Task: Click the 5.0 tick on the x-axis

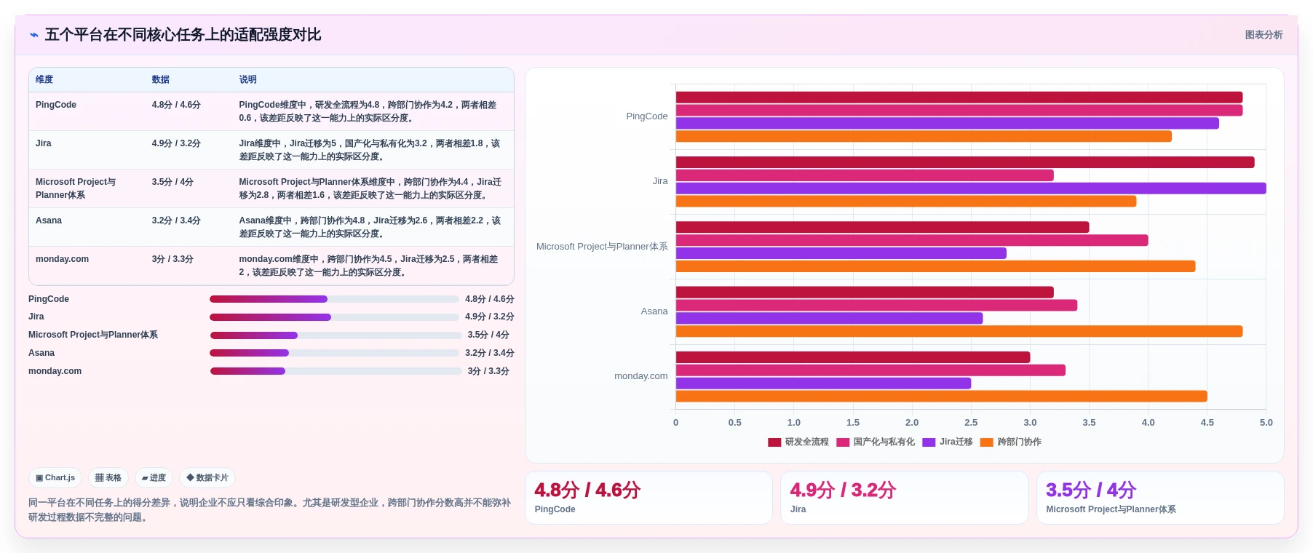Action: [1266, 423]
